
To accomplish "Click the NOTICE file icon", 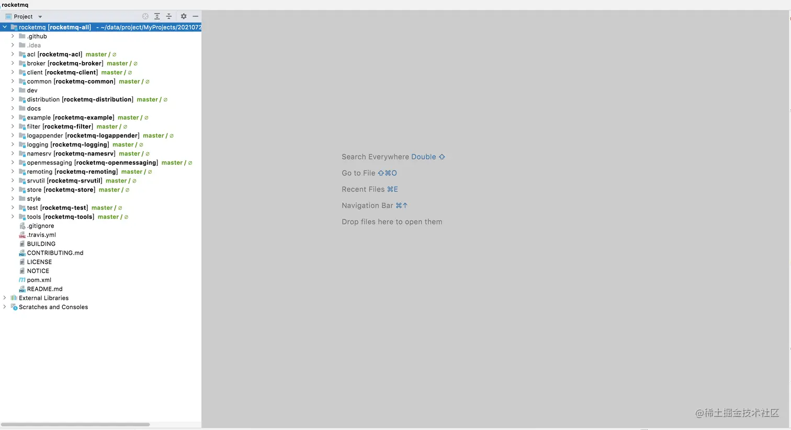I will pos(22,271).
